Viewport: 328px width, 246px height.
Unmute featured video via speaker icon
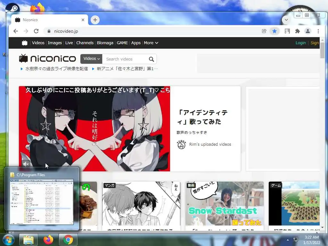[26, 164]
